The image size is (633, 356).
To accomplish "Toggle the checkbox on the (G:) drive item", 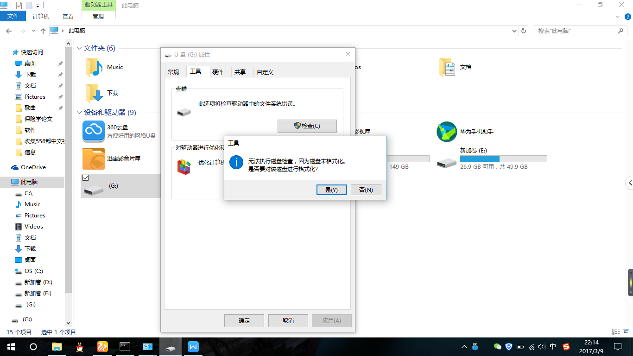I will coord(85,178).
